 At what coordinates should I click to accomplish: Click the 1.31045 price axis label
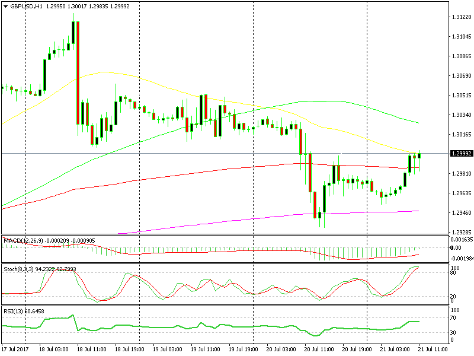pyautogui.click(x=462, y=37)
